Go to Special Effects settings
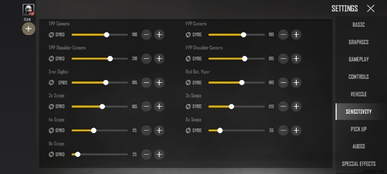 (x=358, y=164)
